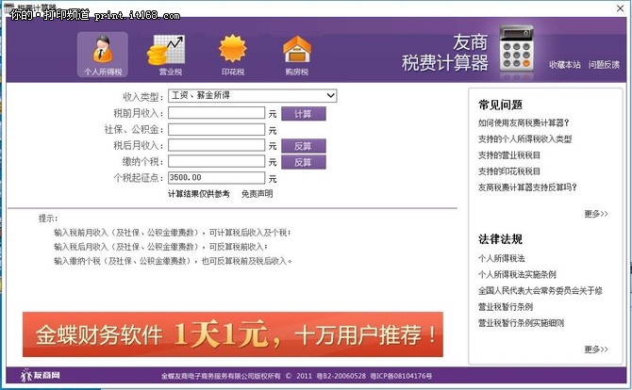Screen dimensions: 632x390
Task: Open 支持的个人所得税收入类型 link
Action: (524, 138)
